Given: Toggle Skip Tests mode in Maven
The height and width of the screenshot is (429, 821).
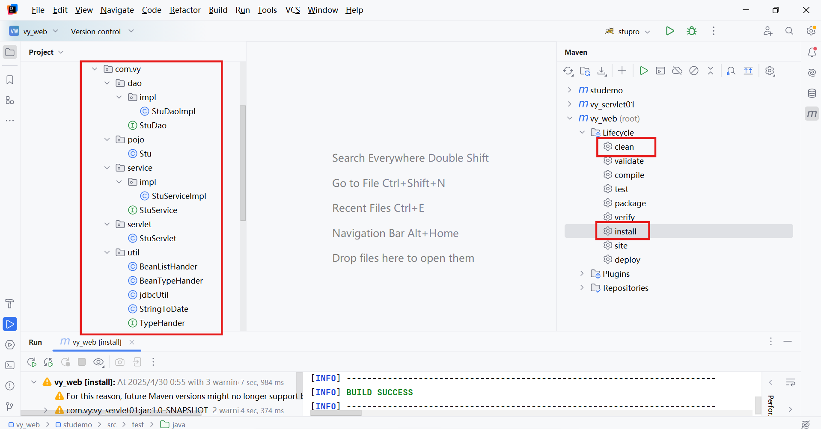Looking at the screenshot, I should [694, 71].
